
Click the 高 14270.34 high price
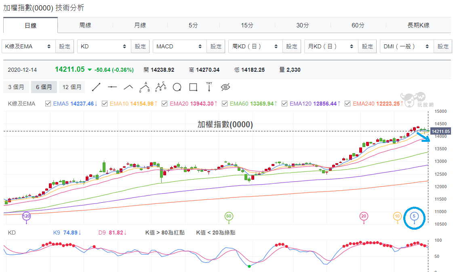204,70
